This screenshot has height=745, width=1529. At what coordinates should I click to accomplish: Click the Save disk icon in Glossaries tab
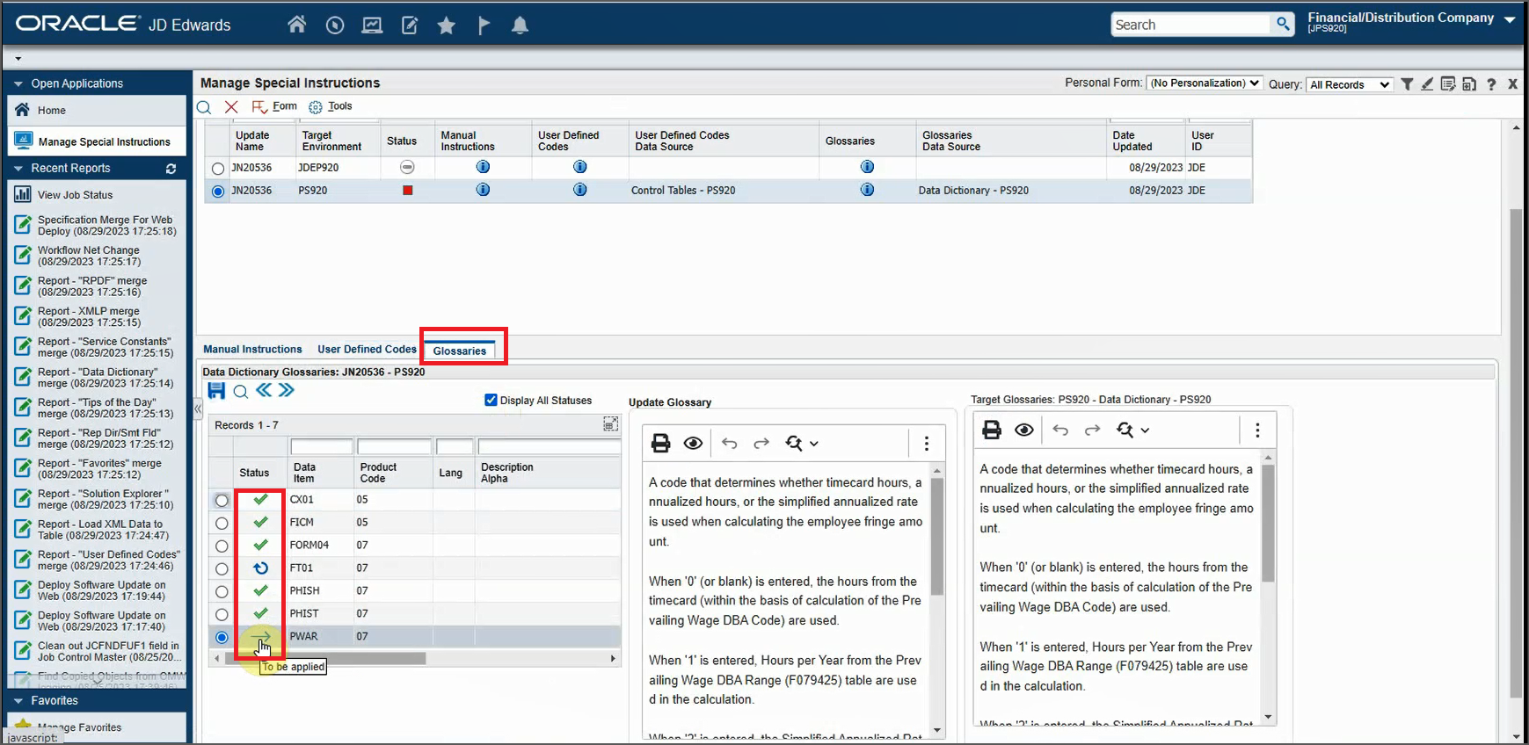pos(216,391)
